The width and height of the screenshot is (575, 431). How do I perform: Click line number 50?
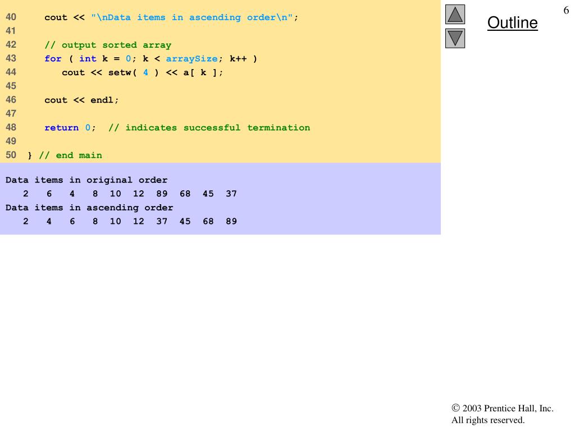coord(11,155)
